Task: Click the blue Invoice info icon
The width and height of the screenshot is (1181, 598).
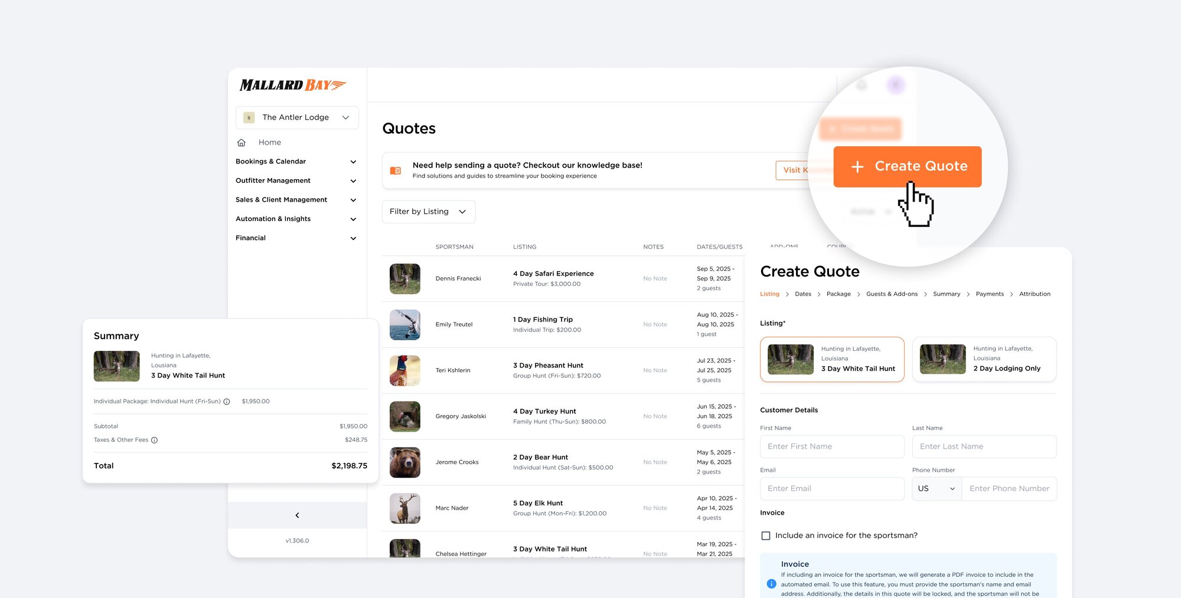Action: (771, 584)
